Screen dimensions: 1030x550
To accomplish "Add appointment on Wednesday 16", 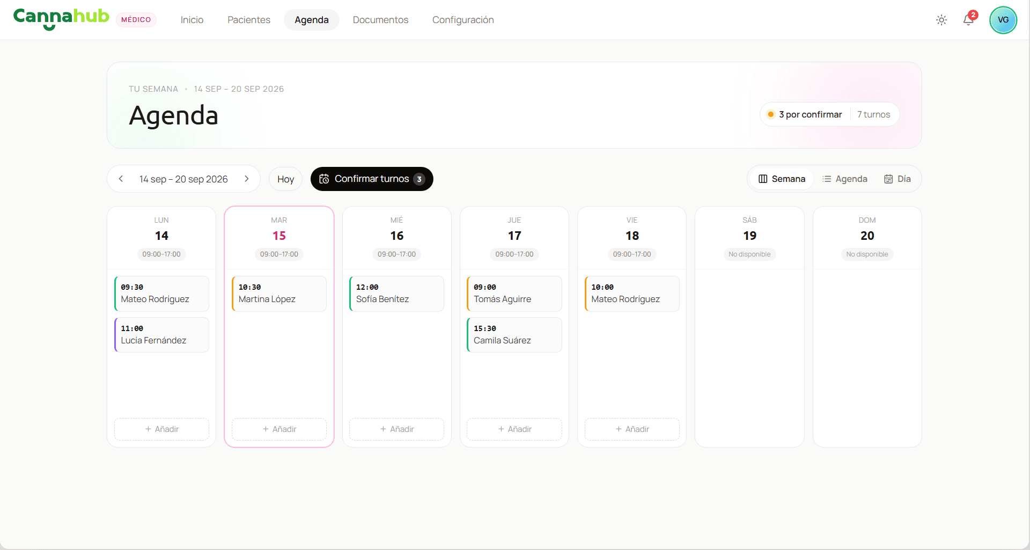I will coord(396,429).
